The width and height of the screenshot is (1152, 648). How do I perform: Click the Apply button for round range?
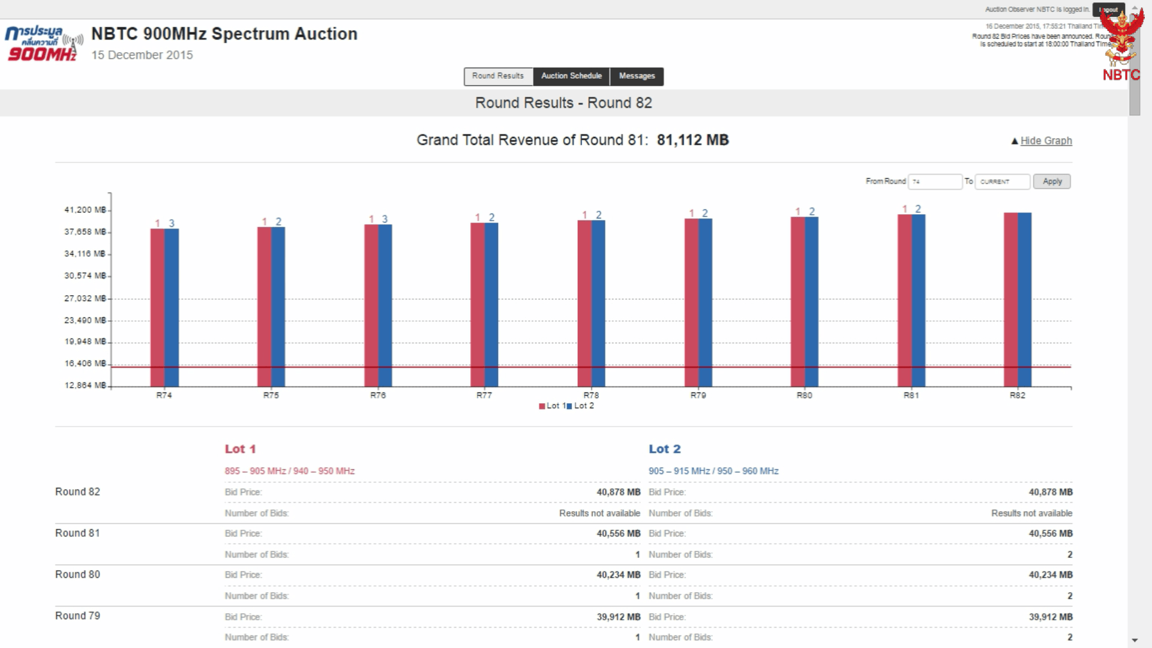point(1052,181)
